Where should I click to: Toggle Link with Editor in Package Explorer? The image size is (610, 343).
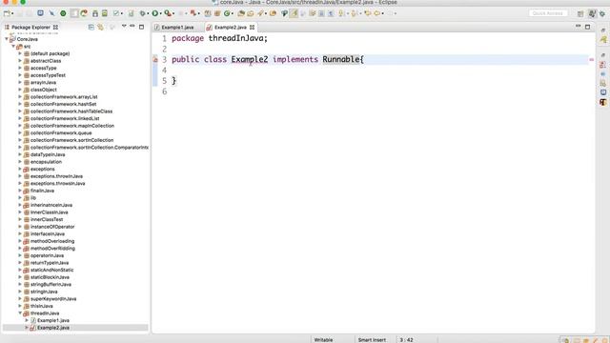pos(101,27)
